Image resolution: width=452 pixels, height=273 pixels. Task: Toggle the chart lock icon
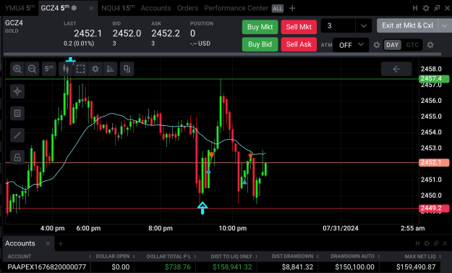tap(17, 157)
